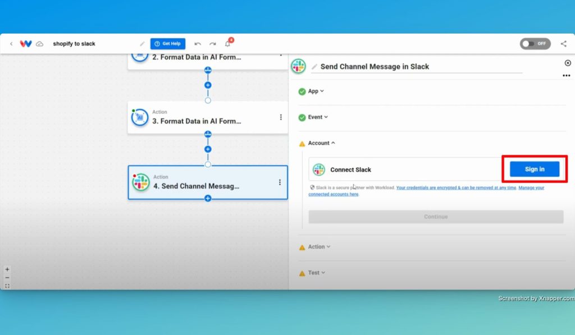Image resolution: width=575 pixels, height=335 pixels.
Task: Click the Get Help button
Action: click(x=167, y=44)
